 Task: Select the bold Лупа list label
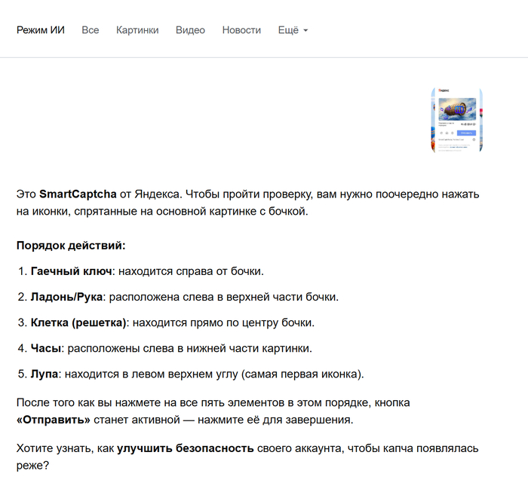pos(45,374)
